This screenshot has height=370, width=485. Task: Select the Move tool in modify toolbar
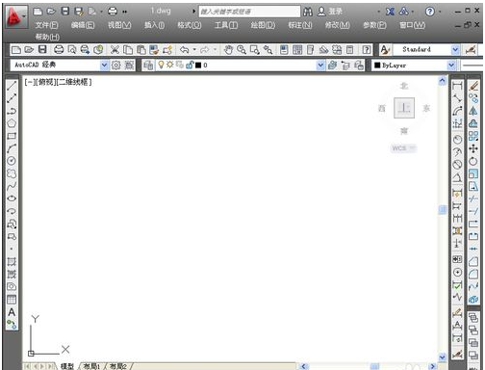(x=473, y=148)
